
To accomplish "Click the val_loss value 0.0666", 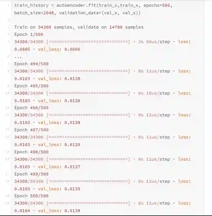I will tap(72, 49).
